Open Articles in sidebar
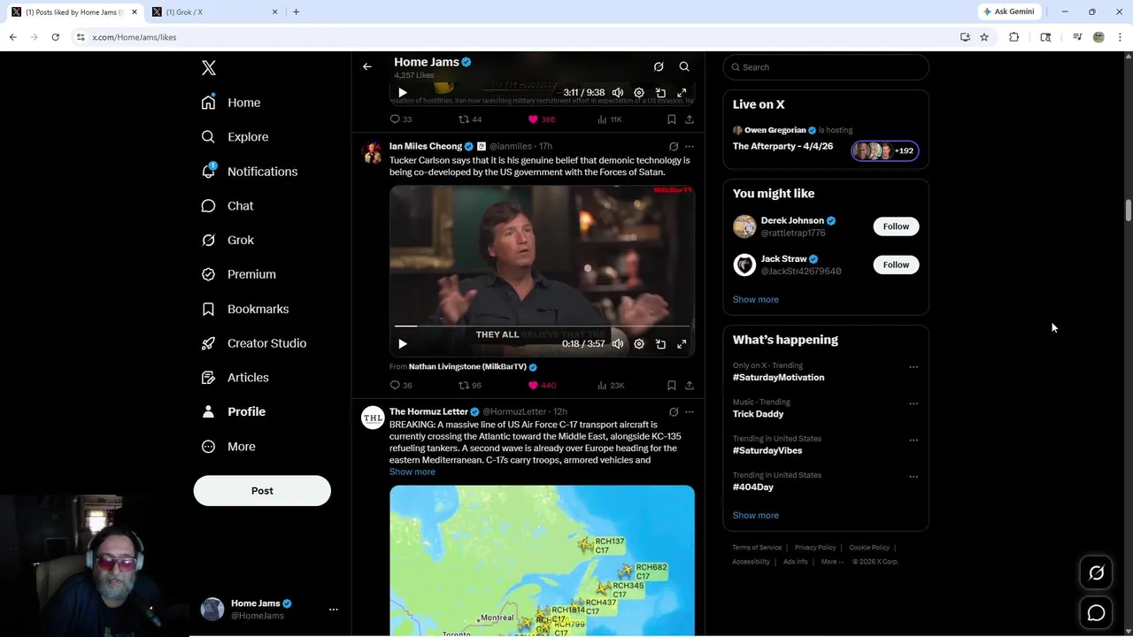 (x=235, y=378)
